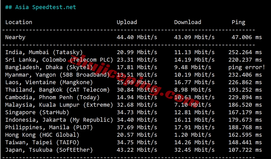The height and width of the screenshot is (159, 271).
Task: Click the Nearby download value 43.09 Mbit/s
Action: (x=194, y=37)
